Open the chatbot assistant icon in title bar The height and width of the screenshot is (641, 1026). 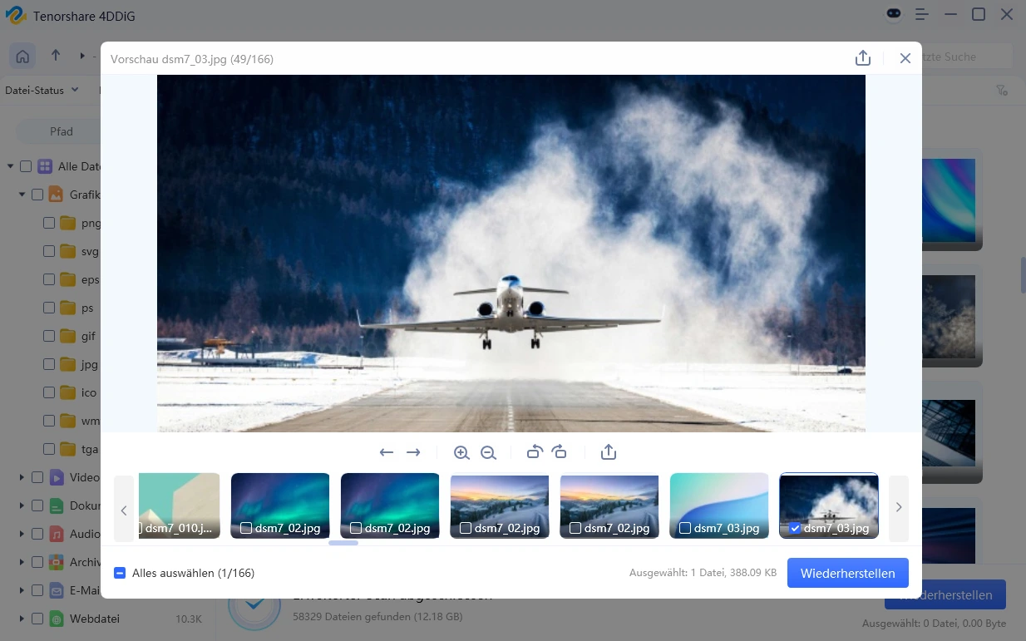click(x=893, y=14)
